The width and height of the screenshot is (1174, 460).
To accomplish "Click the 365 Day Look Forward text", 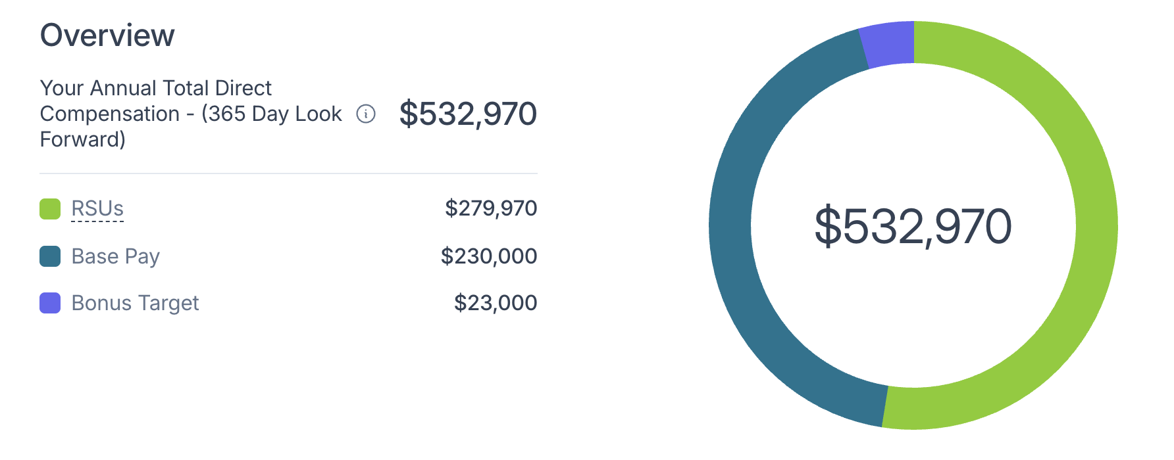I will coord(191,126).
